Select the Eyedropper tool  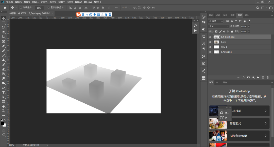(4, 46)
